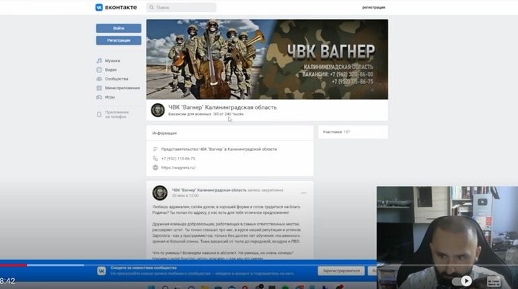Click the VK logo in the bottom blue banner

tap(102, 271)
